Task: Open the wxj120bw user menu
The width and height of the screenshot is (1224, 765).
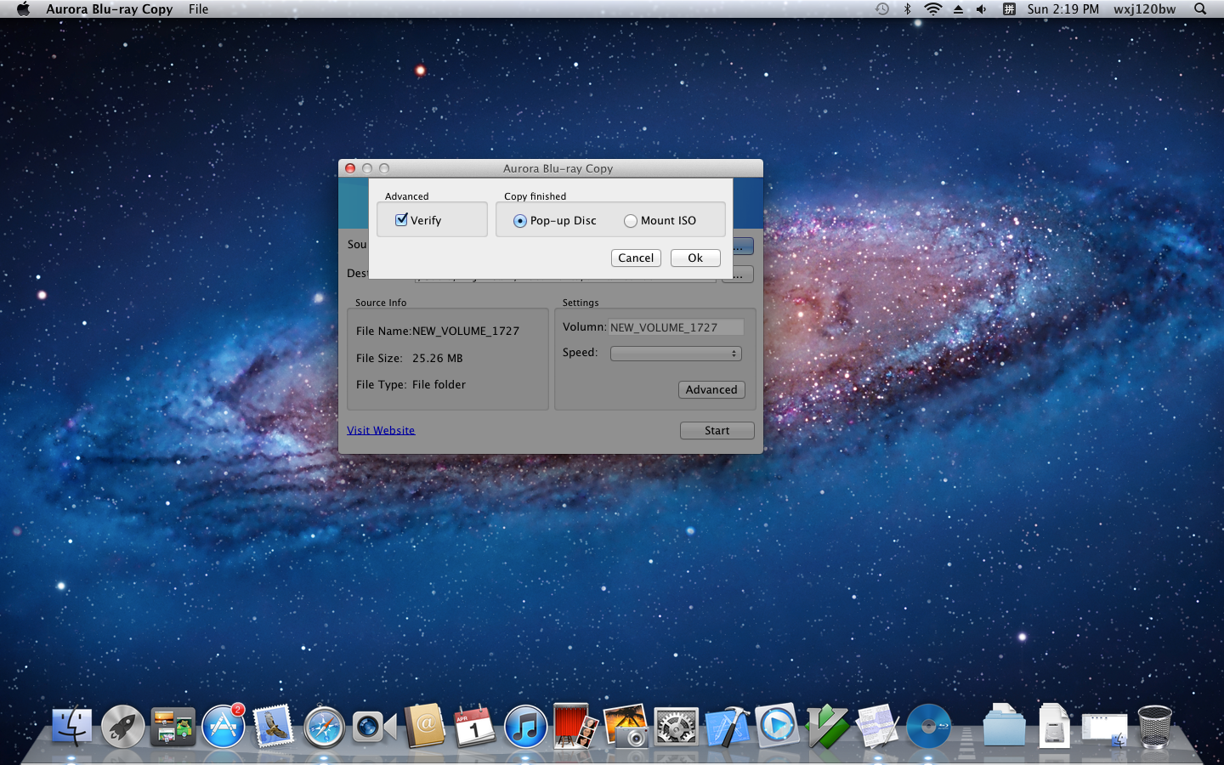Action: click(x=1145, y=9)
